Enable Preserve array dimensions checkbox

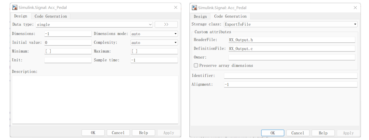pos(196,65)
